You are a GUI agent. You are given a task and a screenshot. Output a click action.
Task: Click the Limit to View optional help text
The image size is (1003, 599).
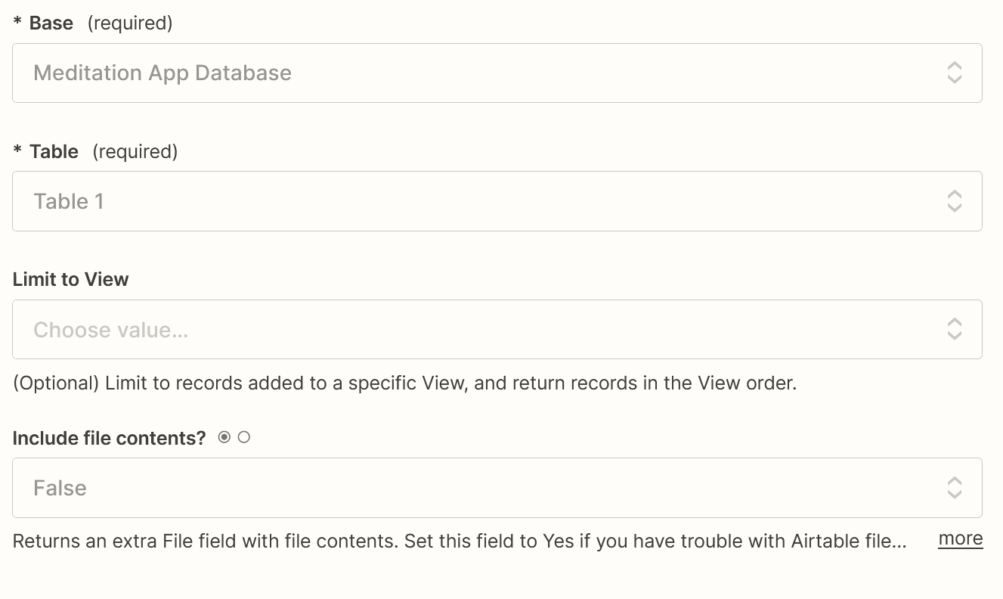[x=404, y=383]
